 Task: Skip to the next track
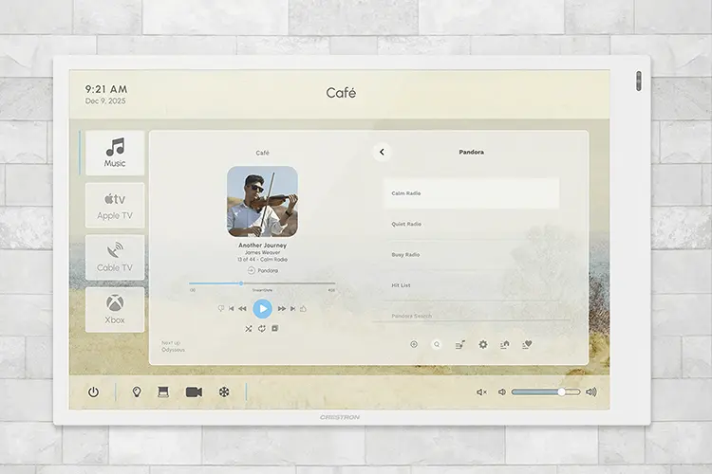click(x=293, y=308)
